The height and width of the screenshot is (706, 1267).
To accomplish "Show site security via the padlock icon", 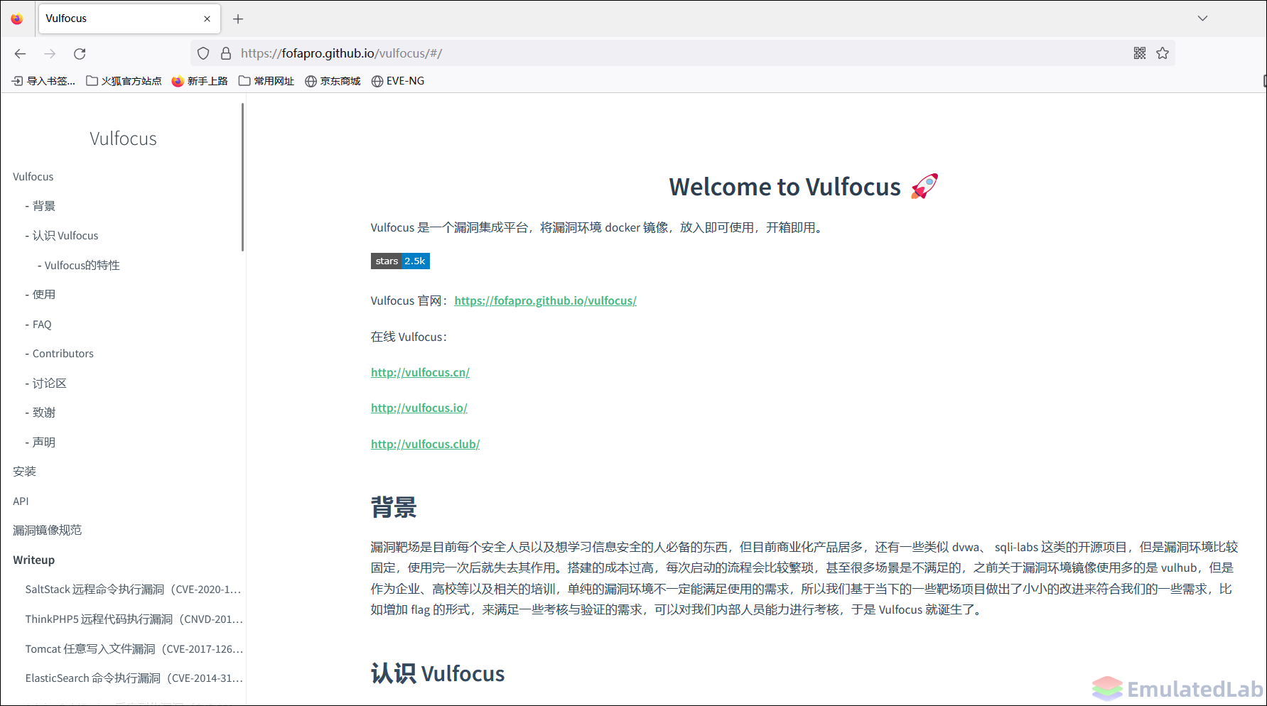I will tap(226, 53).
